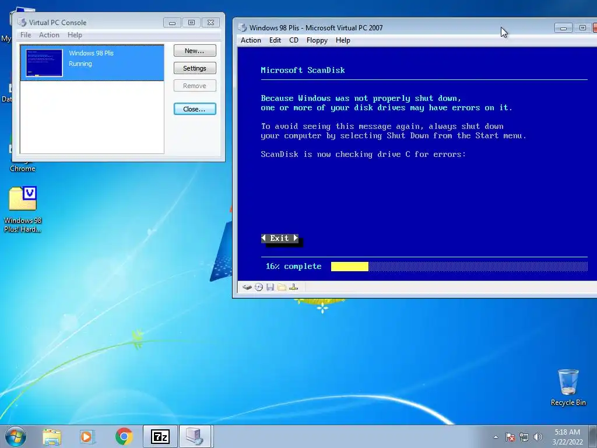Click the Windows 98 Plis window title icon
The height and width of the screenshot is (448, 597).
[243, 27]
